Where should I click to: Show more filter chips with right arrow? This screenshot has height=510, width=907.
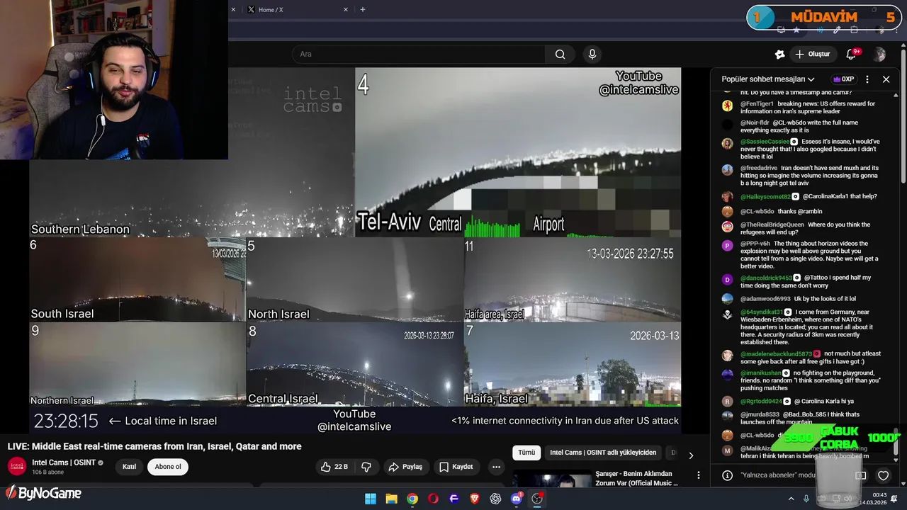pos(691,455)
